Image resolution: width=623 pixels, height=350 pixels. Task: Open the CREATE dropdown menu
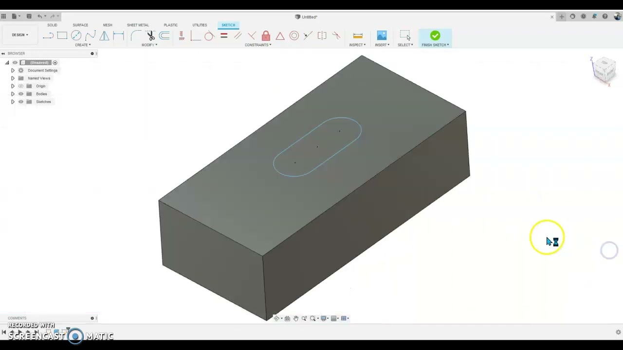83,45
